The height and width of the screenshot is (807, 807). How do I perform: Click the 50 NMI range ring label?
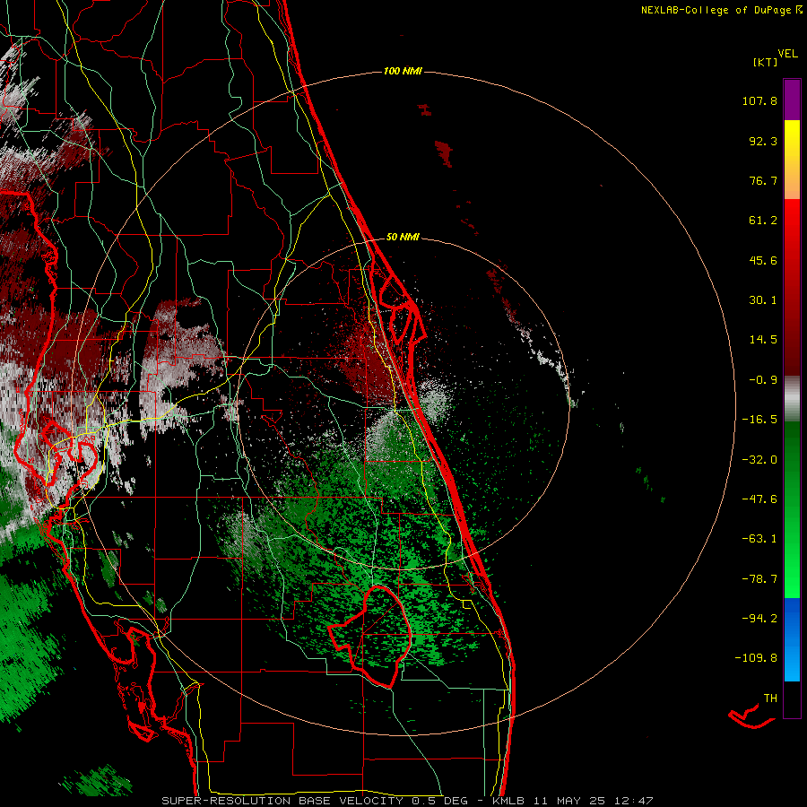[403, 238]
